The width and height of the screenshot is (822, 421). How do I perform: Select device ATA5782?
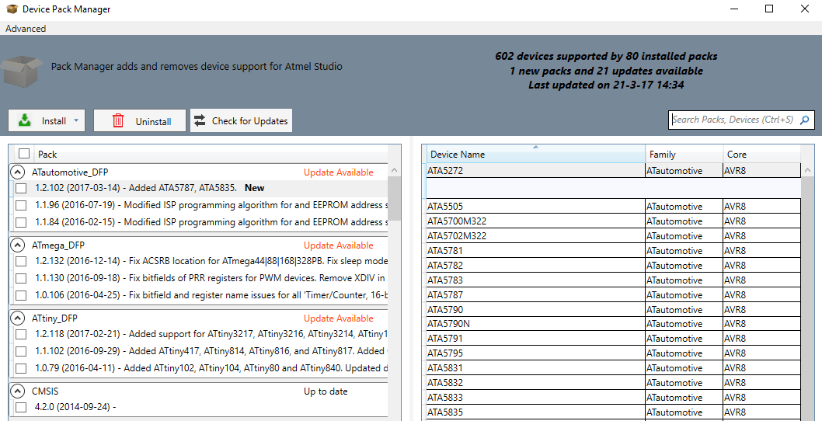tap(613, 265)
